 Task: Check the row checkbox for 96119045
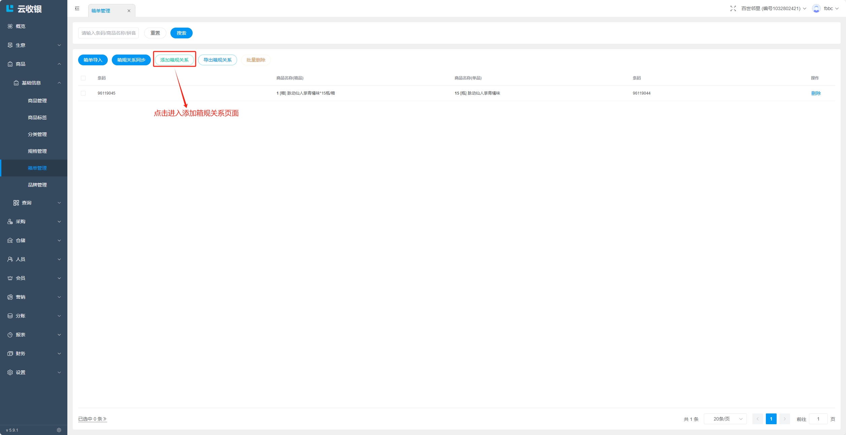[83, 93]
